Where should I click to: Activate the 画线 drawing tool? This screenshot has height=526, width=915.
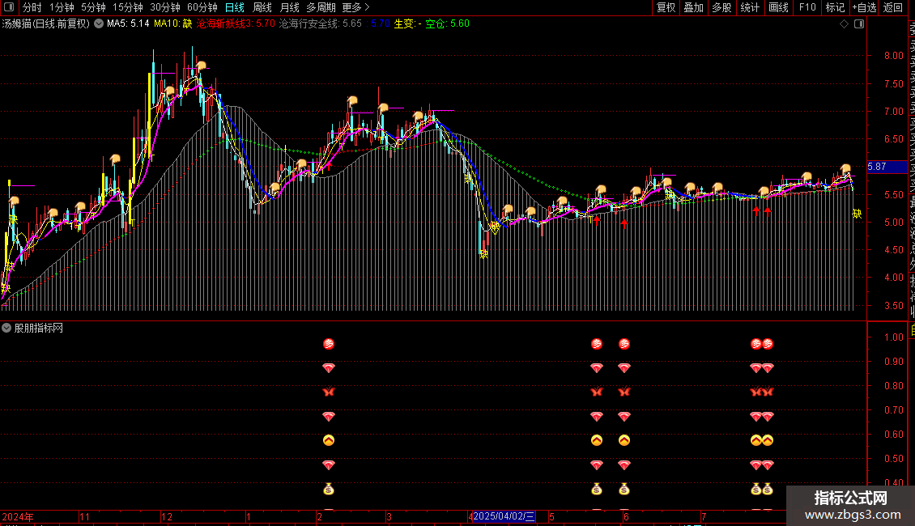click(x=778, y=7)
